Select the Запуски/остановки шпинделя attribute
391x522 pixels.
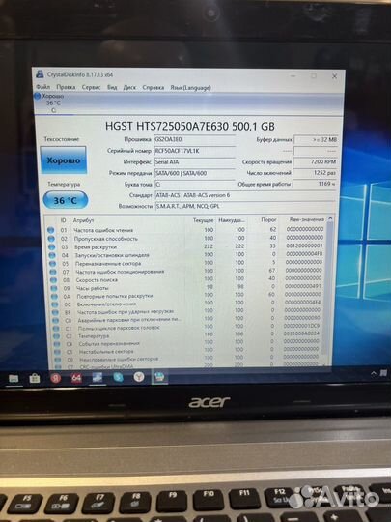(112, 255)
